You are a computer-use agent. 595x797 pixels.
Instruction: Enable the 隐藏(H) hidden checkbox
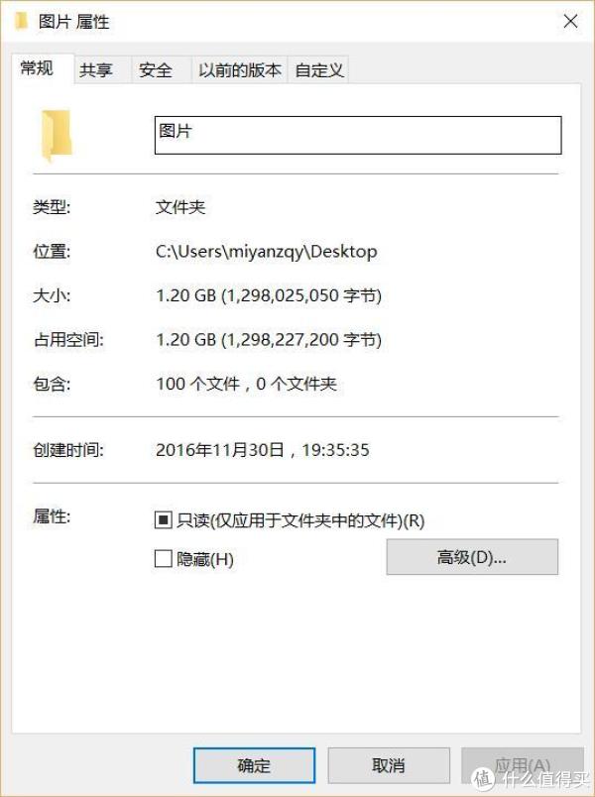pos(164,559)
